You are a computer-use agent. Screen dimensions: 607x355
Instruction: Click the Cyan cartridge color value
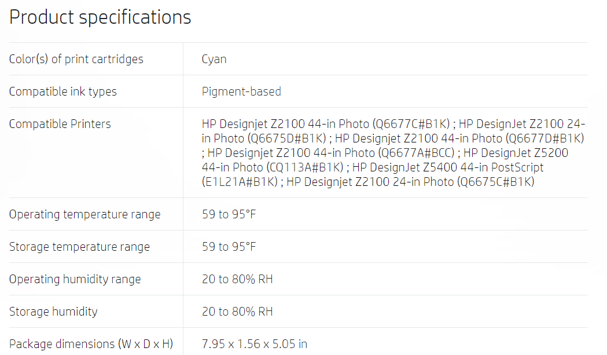pyautogui.click(x=214, y=59)
